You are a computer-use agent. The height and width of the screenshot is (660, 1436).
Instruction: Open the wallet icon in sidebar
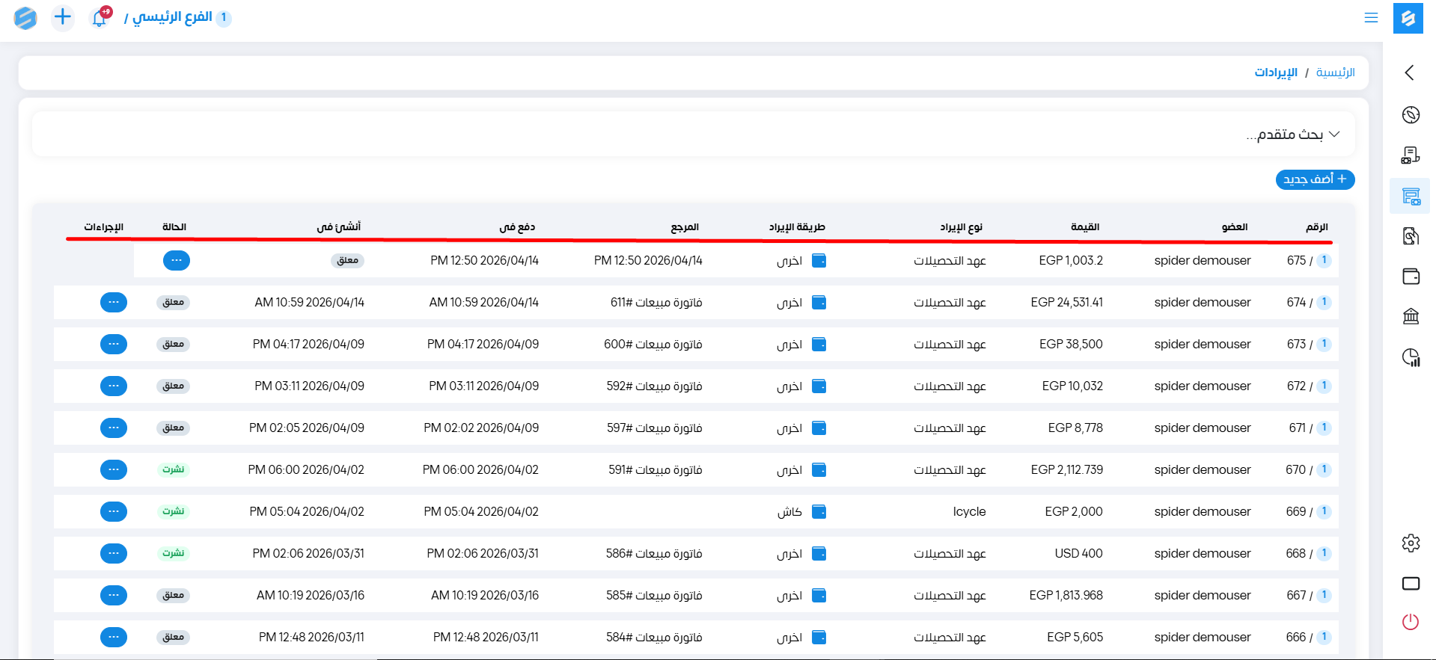1411,277
